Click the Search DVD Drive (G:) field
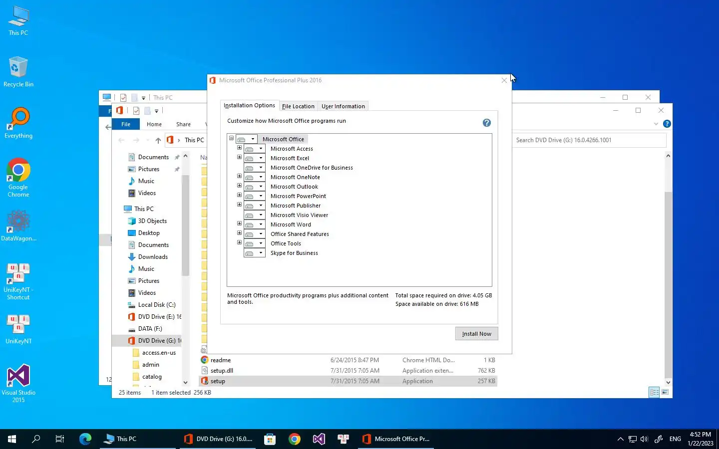 [x=589, y=140]
